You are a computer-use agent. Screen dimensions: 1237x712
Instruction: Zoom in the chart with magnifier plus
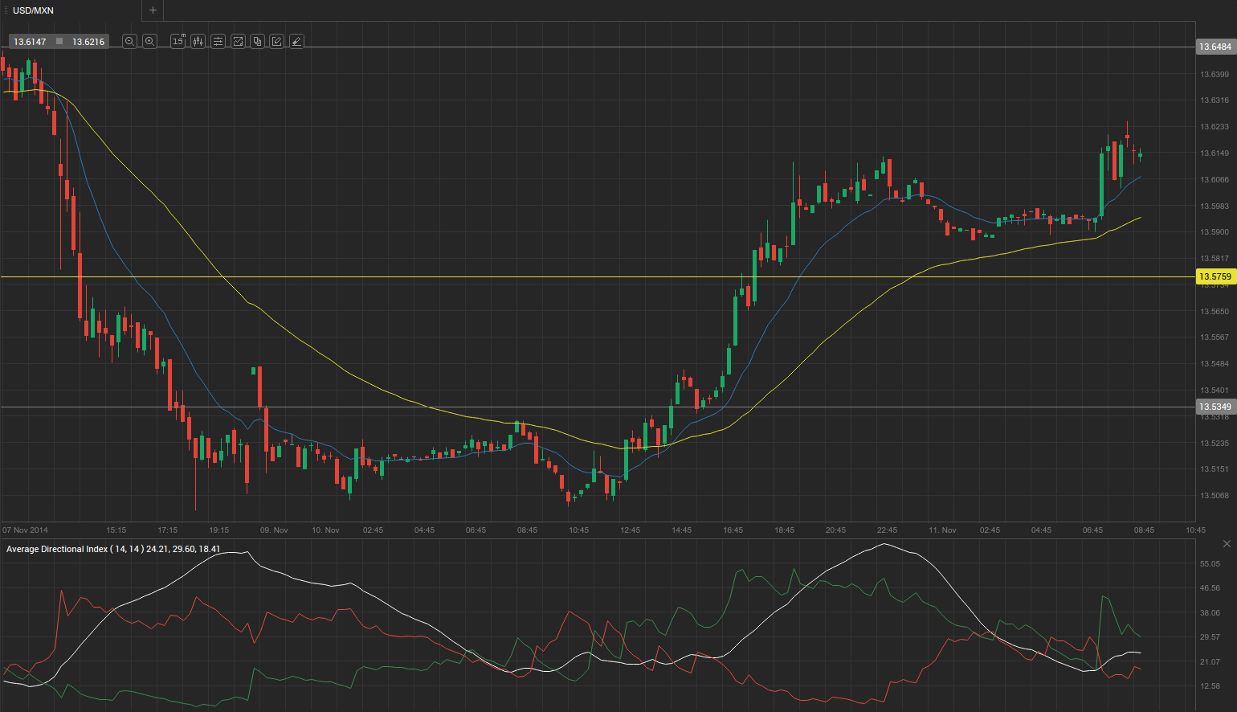coord(149,41)
